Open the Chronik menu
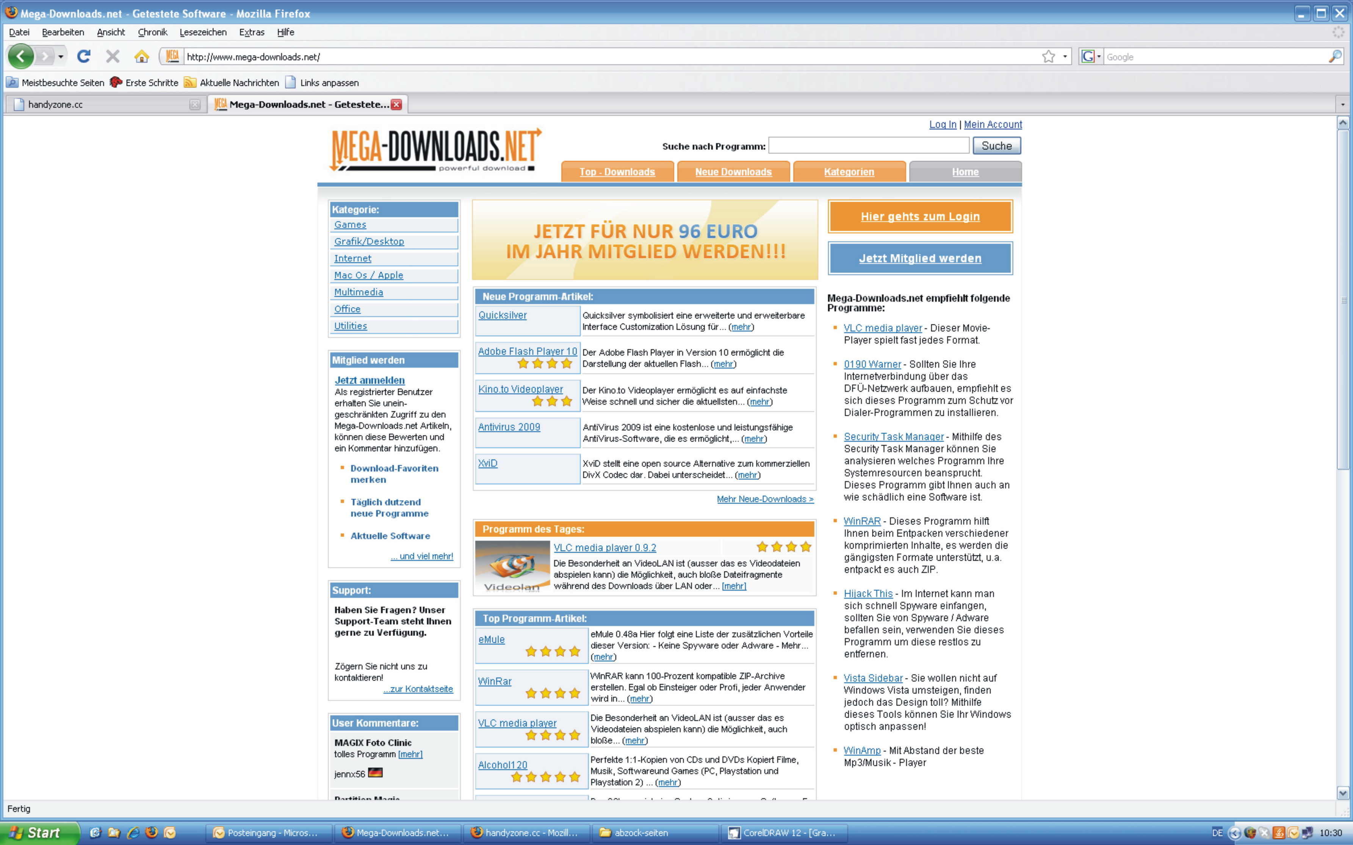The image size is (1353, 845). 152,33
